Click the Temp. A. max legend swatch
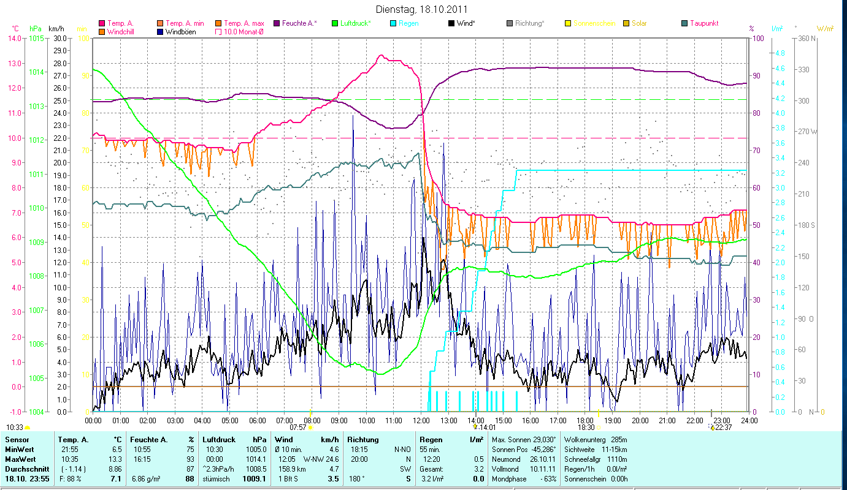The image size is (847, 490). tap(219, 23)
